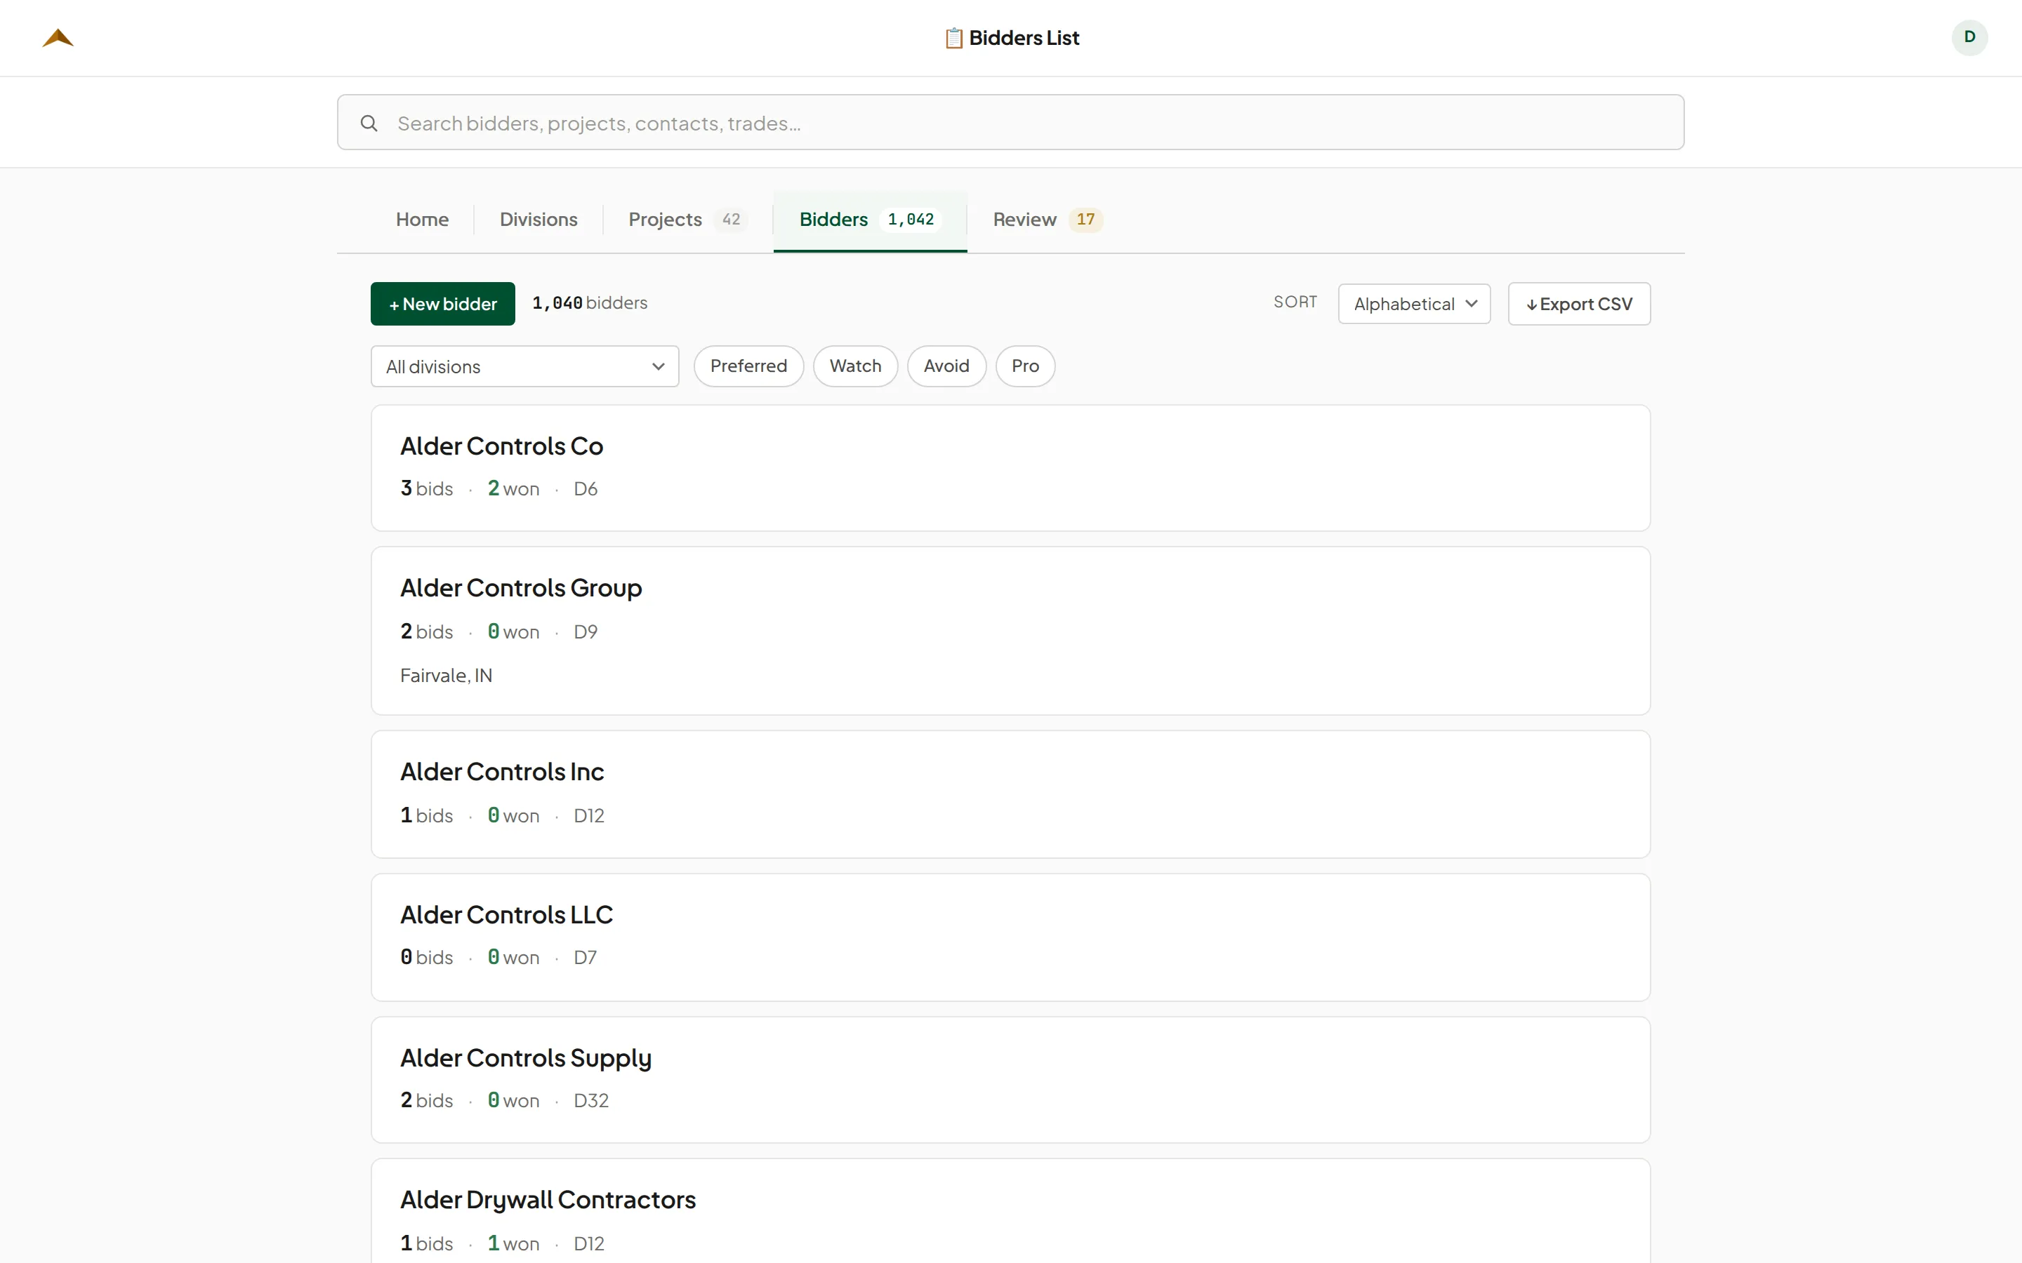Click the brown arrow logo icon

click(x=58, y=38)
